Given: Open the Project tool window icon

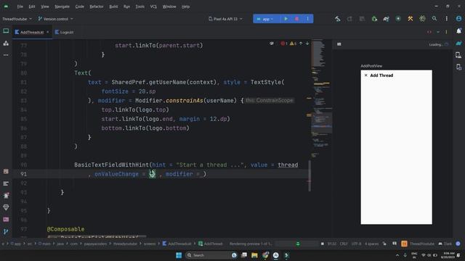Looking at the screenshot, I should pyautogui.click(x=6, y=31).
